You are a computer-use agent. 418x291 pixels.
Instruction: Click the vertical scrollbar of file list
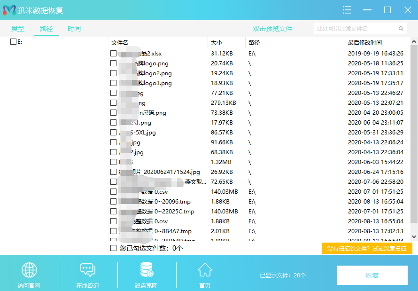click(414, 141)
